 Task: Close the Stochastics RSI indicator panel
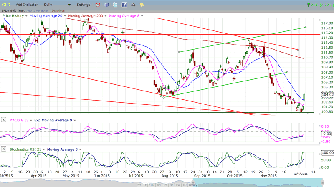click(x=4, y=149)
